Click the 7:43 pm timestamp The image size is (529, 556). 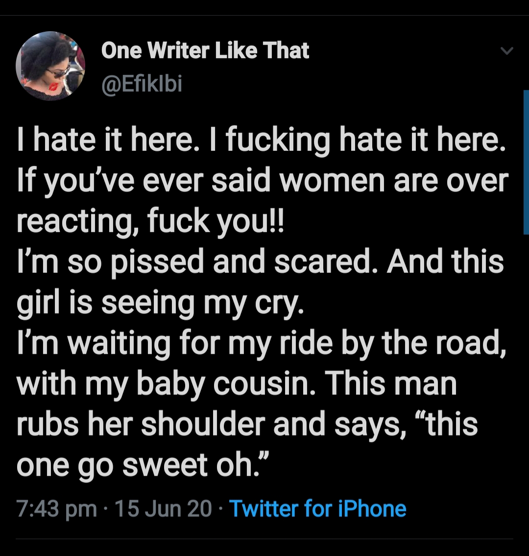(x=57, y=509)
